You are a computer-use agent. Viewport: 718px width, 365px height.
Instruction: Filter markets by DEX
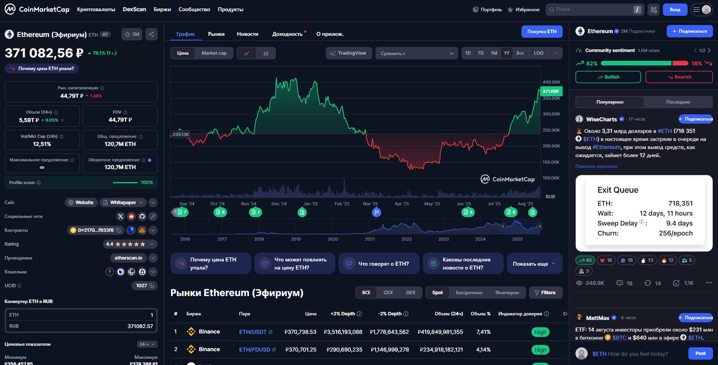(410, 293)
